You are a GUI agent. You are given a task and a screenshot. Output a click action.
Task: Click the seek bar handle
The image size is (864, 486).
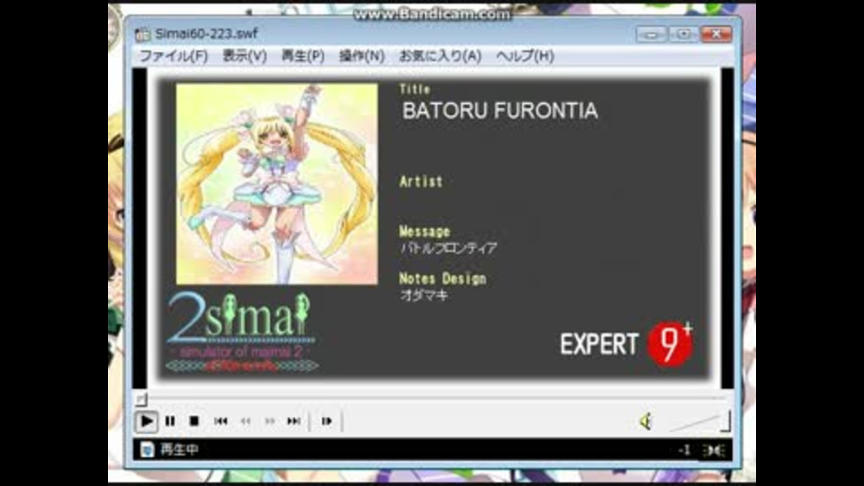tap(141, 399)
